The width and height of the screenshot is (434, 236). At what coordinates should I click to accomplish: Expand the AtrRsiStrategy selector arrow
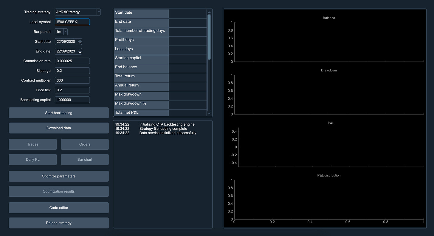98,12
